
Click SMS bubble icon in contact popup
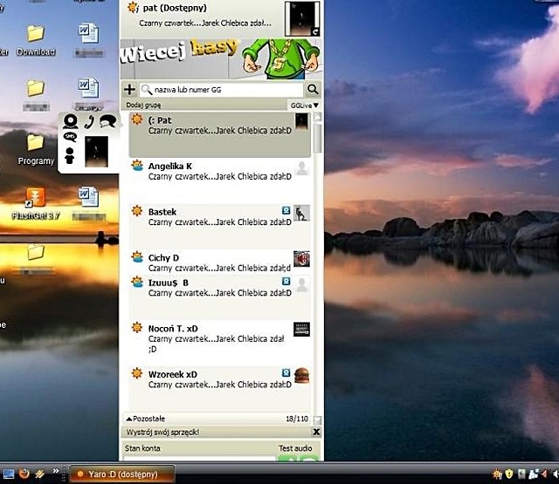click(x=70, y=137)
